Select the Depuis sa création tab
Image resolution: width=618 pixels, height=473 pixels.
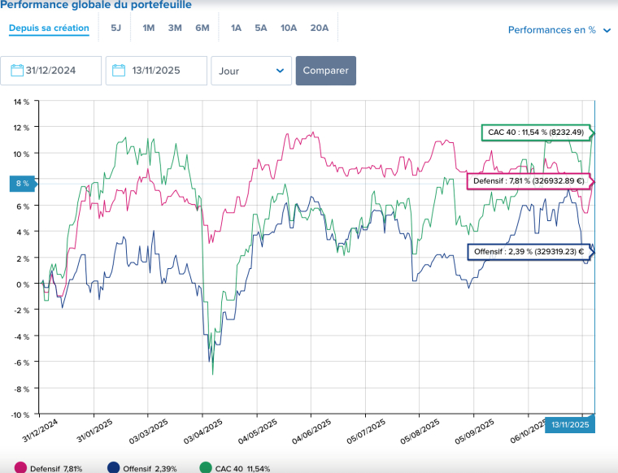click(x=49, y=28)
